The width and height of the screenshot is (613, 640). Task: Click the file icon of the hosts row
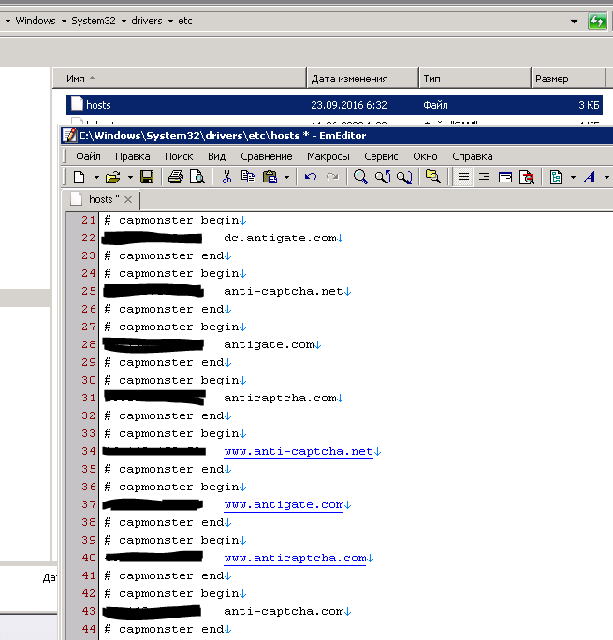[x=77, y=105]
